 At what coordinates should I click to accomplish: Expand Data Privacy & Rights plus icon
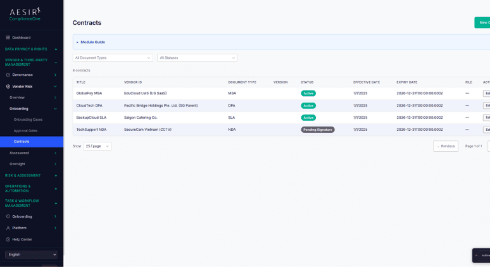[x=56, y=49]
